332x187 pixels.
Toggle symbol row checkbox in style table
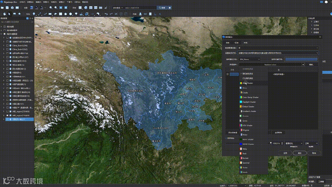228,74
